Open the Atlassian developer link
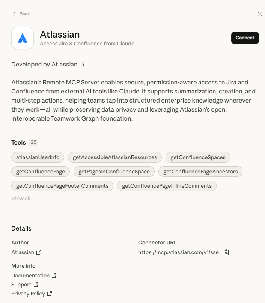Image resolution: width=265 pixels, height=303 pixels. click(x=64, y=64)
